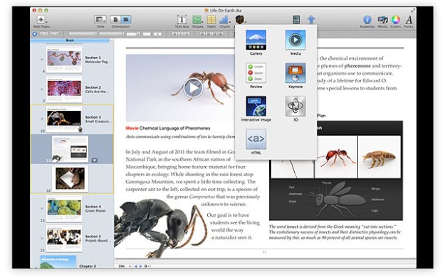Open the font family dropdown in format bar

click(83, 34)
